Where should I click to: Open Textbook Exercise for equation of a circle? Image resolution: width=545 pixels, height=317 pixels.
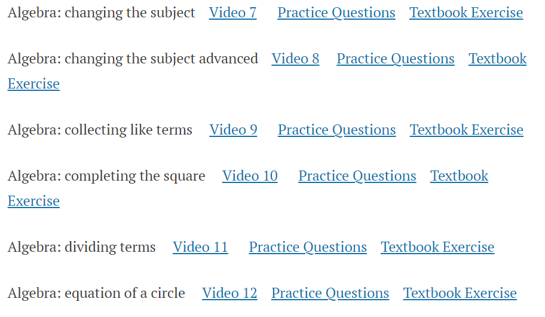pyautogui.click(x=460, y=293)
